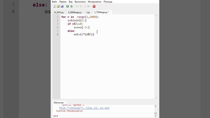Select the Оболочка shell tab
The width and height of the screenshot is (210, 118).
pos(58,103)
